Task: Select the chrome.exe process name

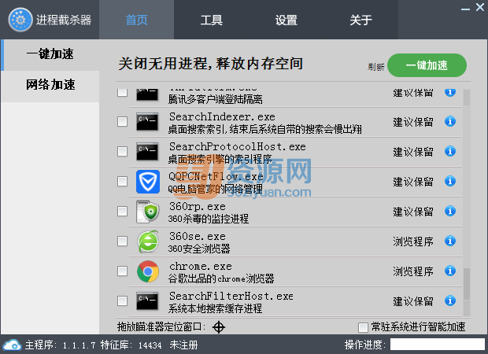Action: tap(201, 266)
